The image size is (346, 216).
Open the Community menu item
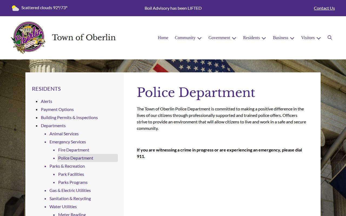(185, 38)
